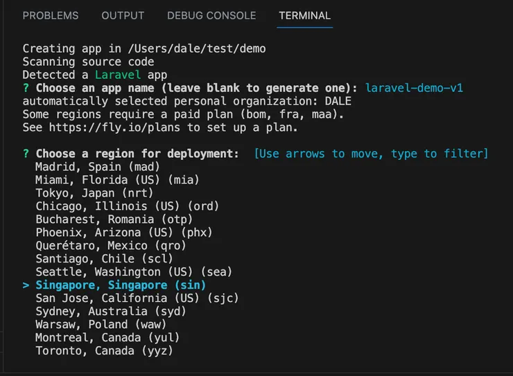Viewport: 513px width, 376px height.
Task: Choose Madrid, Spain (mad) region
Action: point(98,167)
